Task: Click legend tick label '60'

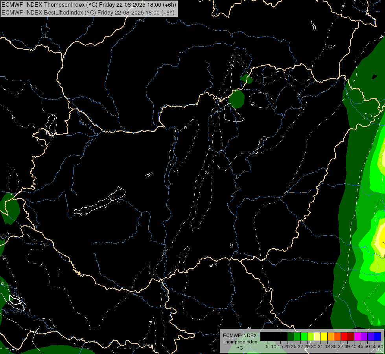Action: coord(381,347)
